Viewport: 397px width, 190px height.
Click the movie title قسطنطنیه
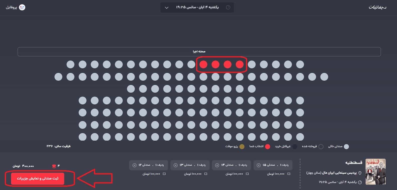tap(353, 163)
